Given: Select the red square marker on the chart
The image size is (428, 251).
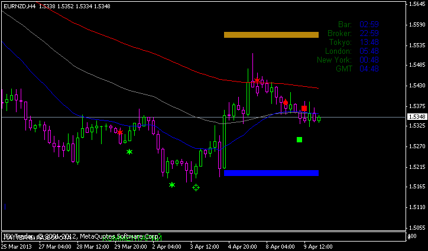Looking at the screenshot, I should click(304, 109).
